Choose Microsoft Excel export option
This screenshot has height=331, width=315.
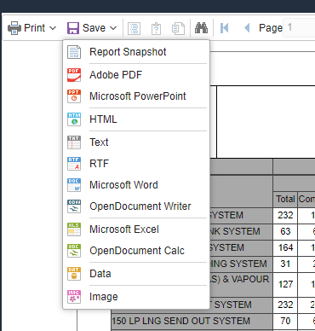pyautogui.click(x=136, y=229)
